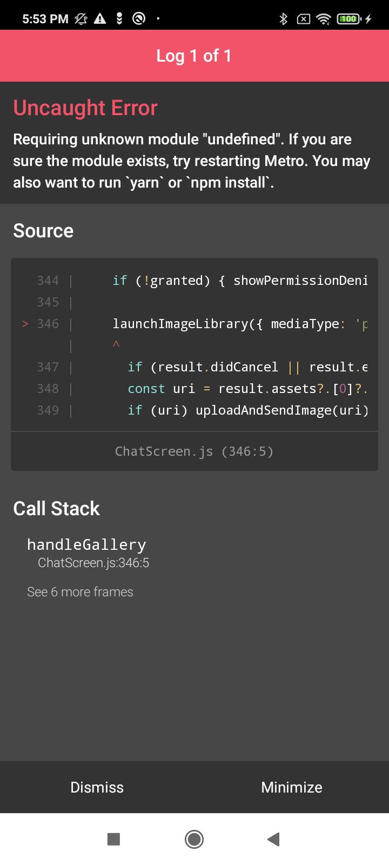The height and width of the screenshot is (865, 389).
Task: Tap the Log 1 of 1 header
Action: pyautogui.click(x=194, y=56)
